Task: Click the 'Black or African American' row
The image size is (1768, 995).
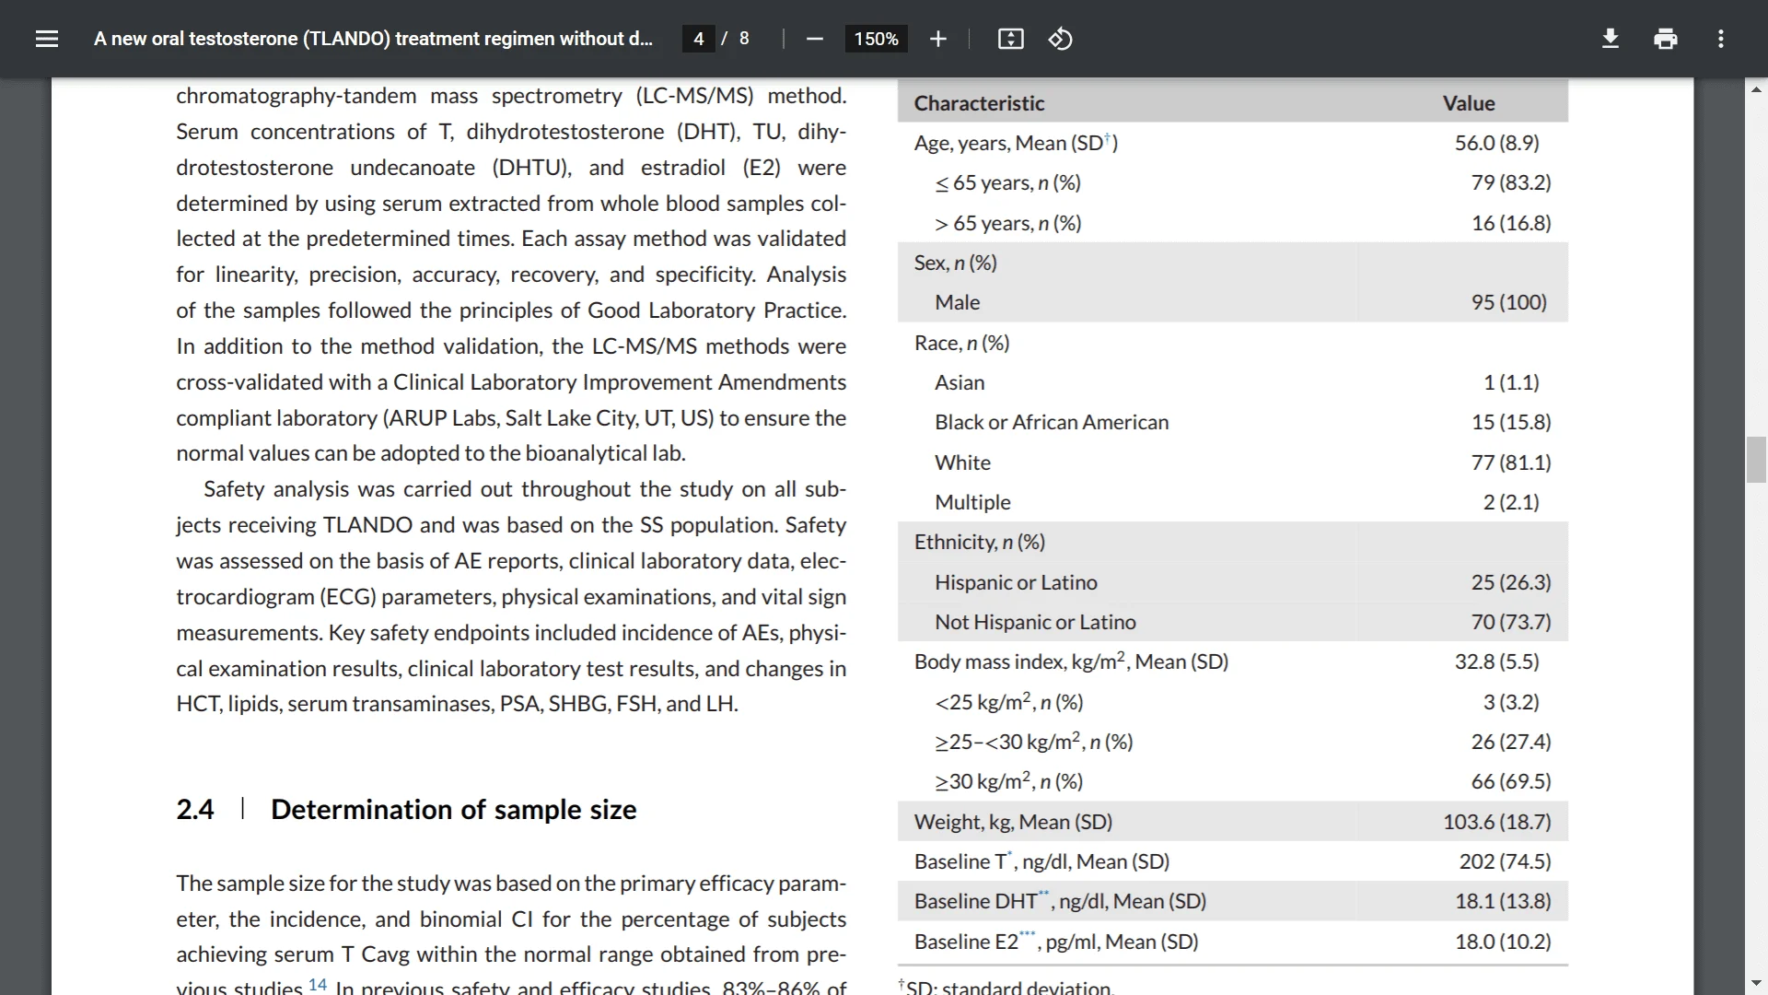Action: [x=1233, y=422]
